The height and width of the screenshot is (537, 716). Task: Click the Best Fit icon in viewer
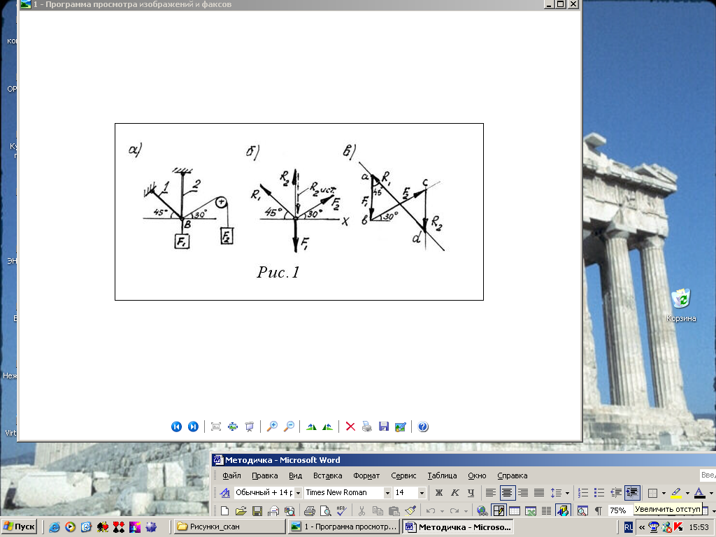pos(216,427)
